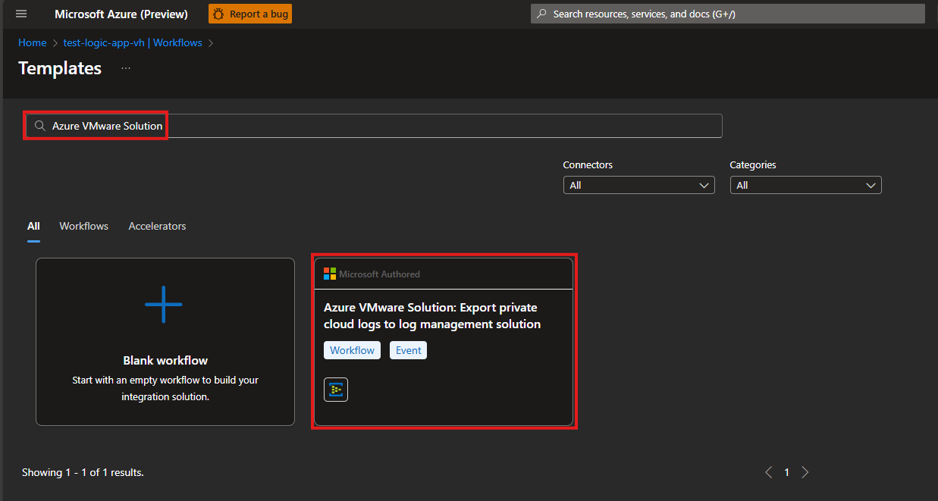
Task: Switch to the Accelerators tab
Action: (x=157, y=226)
